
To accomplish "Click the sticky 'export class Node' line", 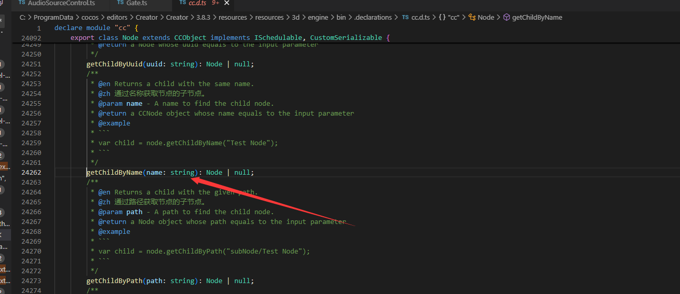I will pyautogui.click(x=230, y=38).
